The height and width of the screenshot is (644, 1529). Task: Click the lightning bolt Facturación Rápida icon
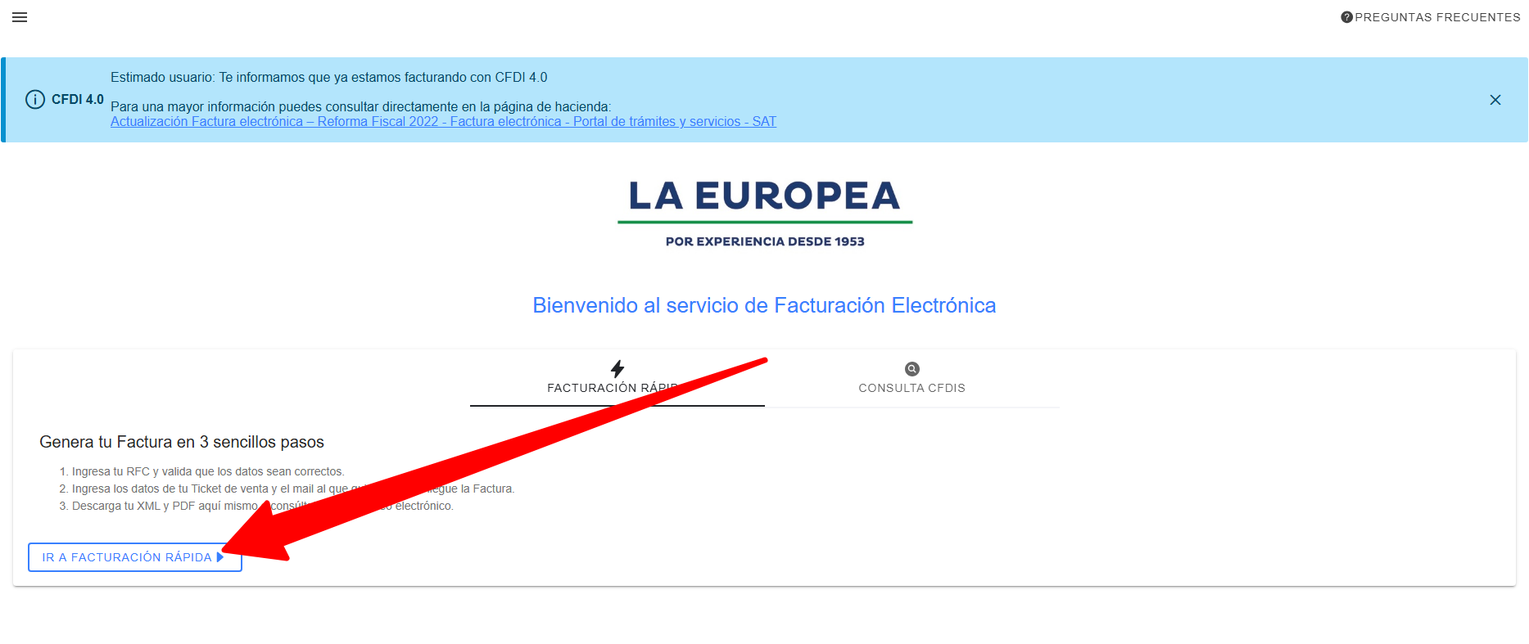(617, 369)
